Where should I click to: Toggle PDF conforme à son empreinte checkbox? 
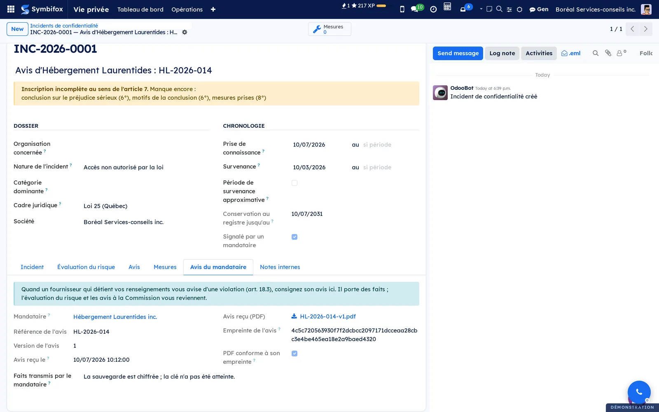[x=294, y=353]
